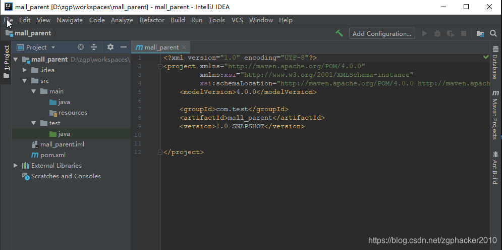Select pom.xml in project tree
The width and height of the screenshot is (502, 250).
48,155
